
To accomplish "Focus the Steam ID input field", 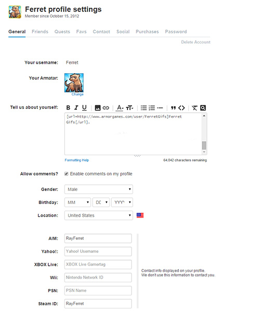I will 98,304.
